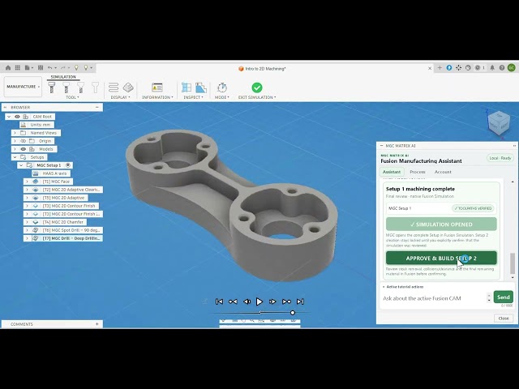The height and width of the screenshot is (389, 519).
Task: Click the SIMULATION OPENED button
Action: coord(441,224)
